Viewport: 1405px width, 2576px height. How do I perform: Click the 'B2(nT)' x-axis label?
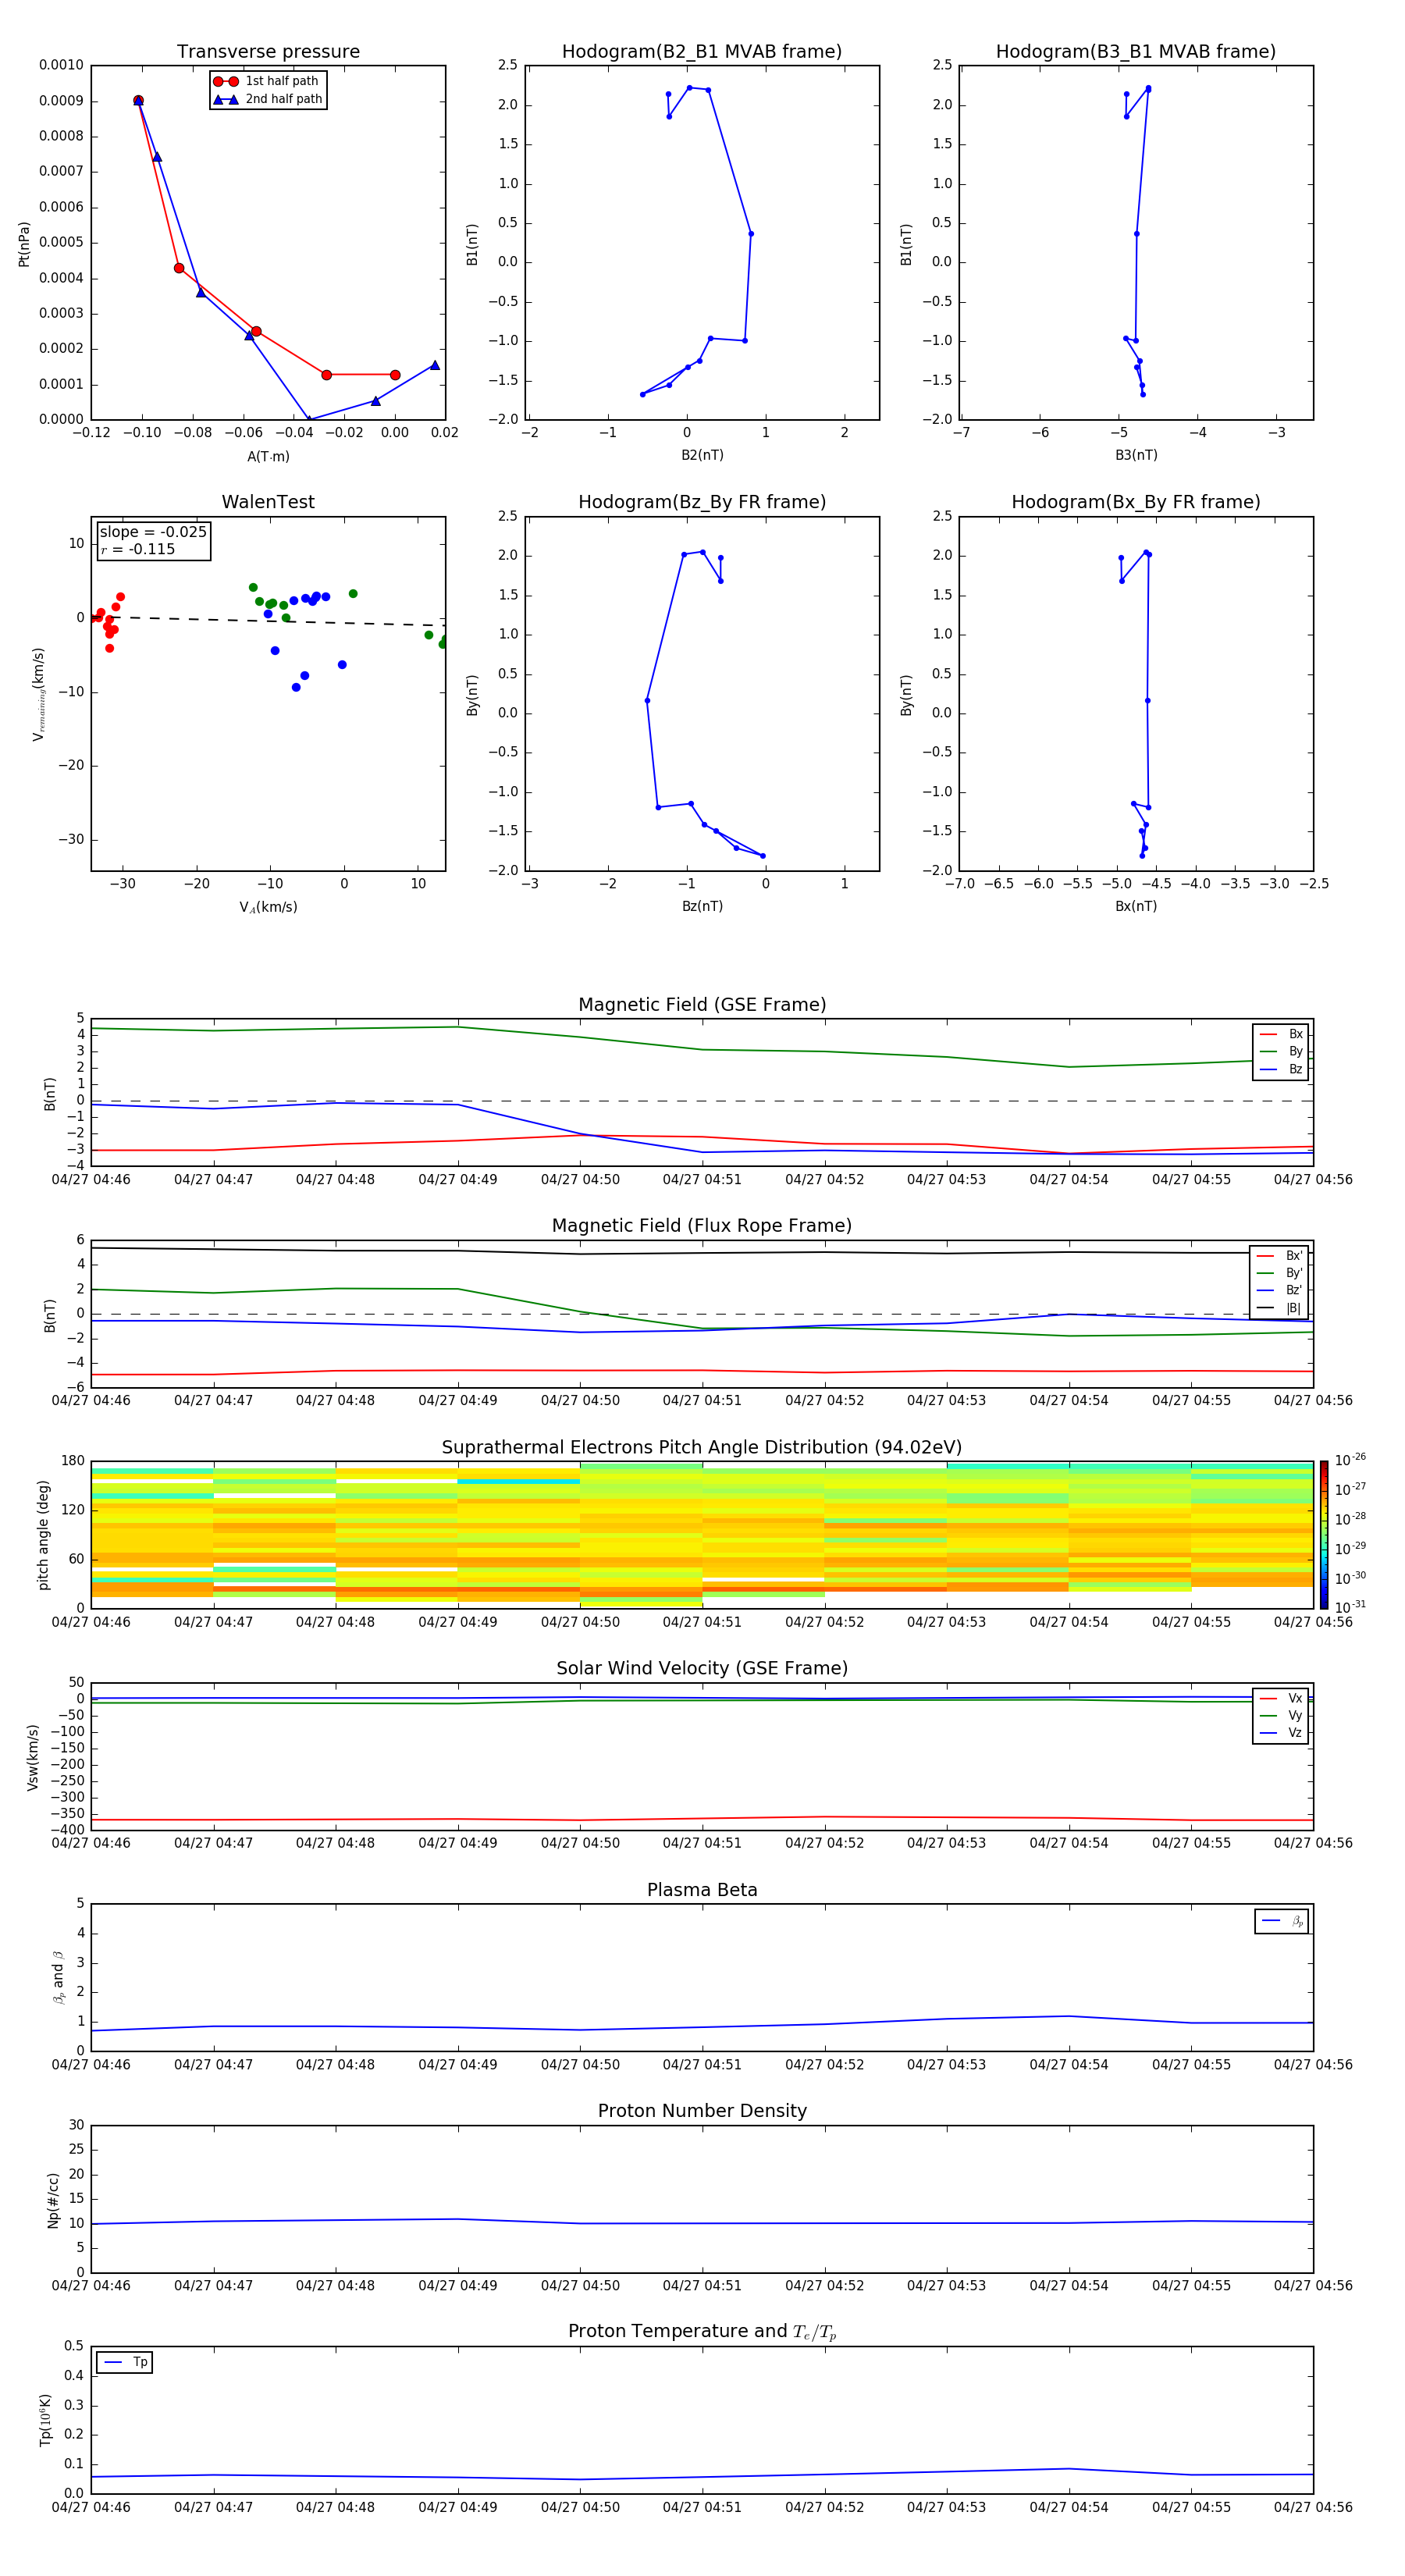click(702, 455)
